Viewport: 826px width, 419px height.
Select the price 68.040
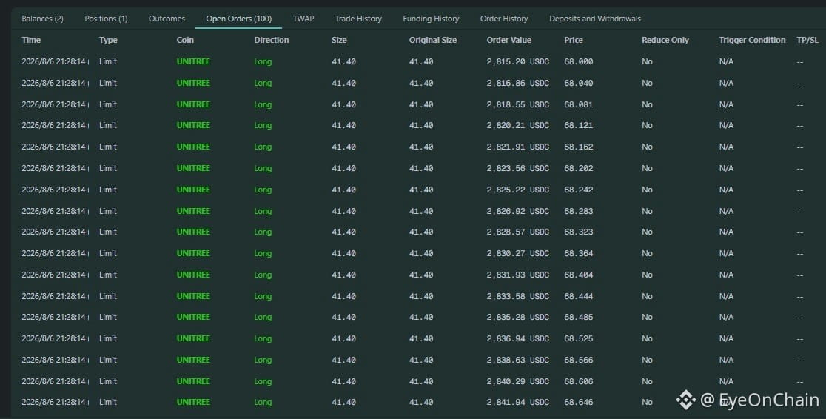point(578,83)
